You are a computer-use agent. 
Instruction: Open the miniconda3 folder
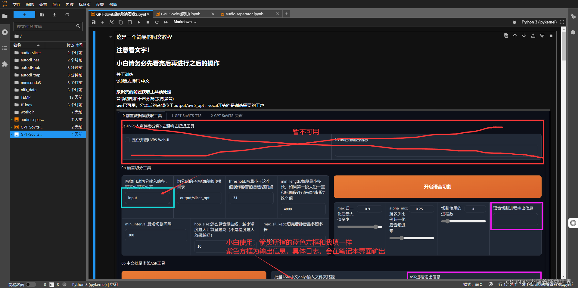pyautogui.click(x=48, y=82)
